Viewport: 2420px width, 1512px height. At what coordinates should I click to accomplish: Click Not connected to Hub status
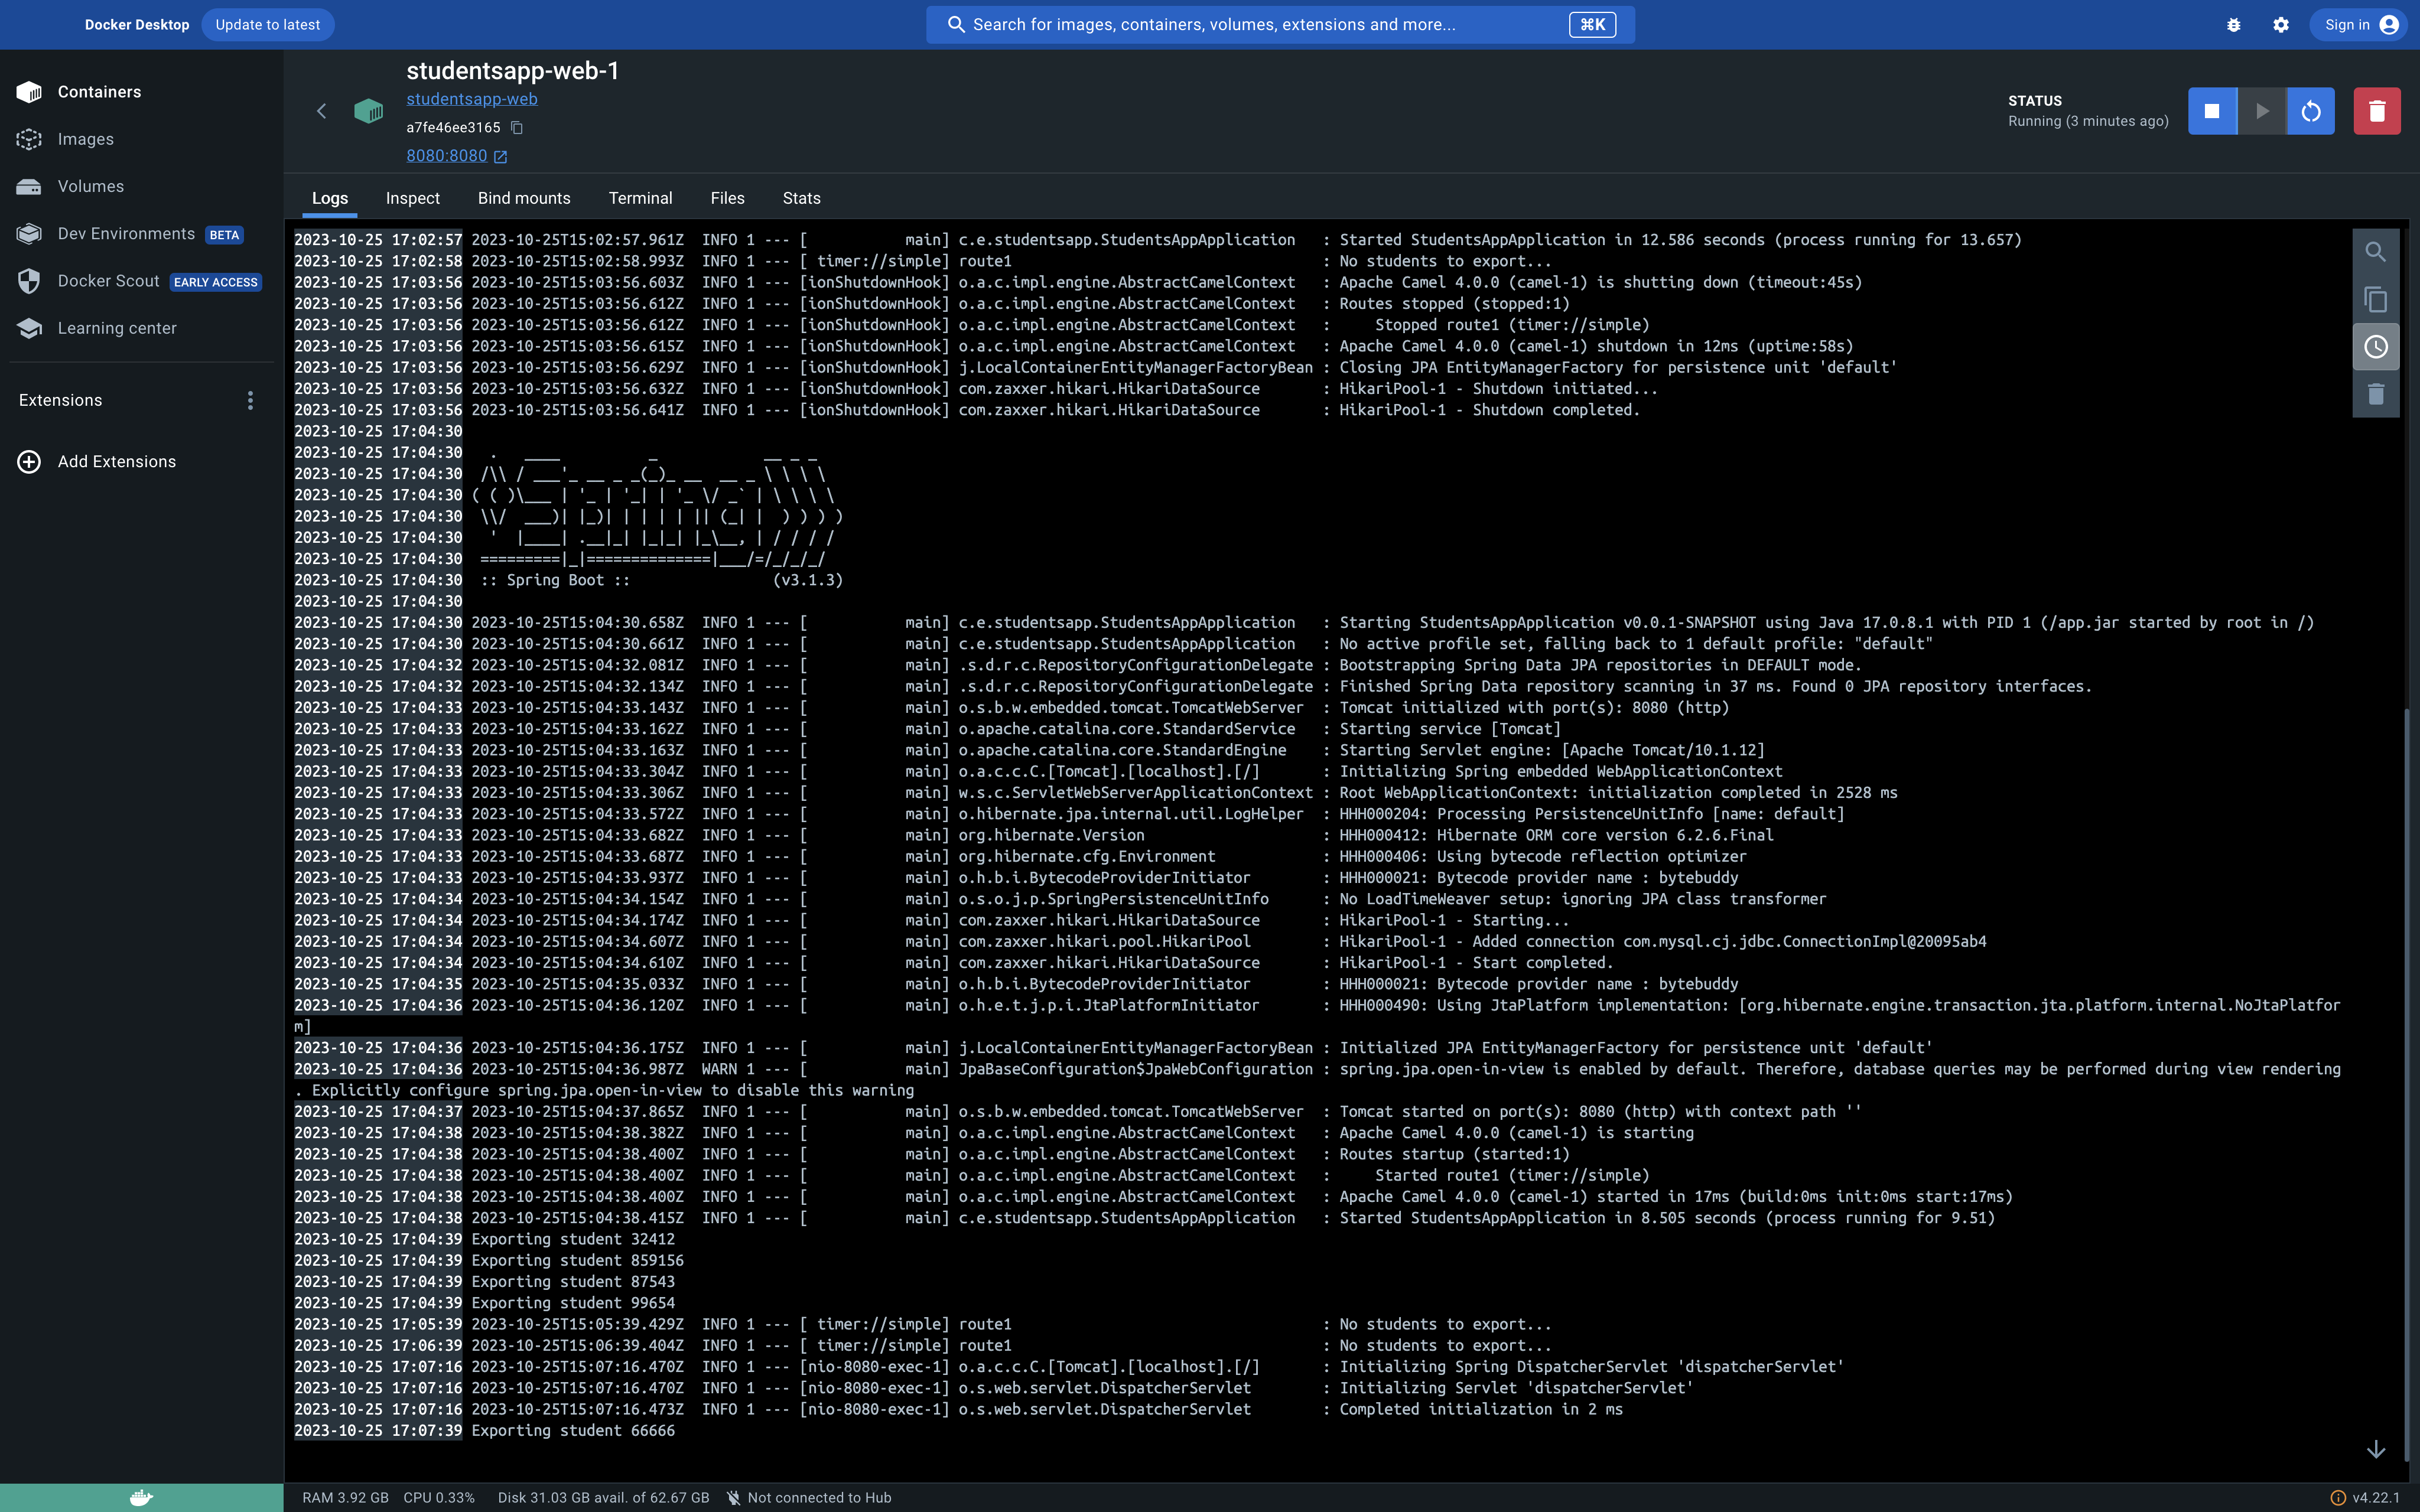(808, 1498)
